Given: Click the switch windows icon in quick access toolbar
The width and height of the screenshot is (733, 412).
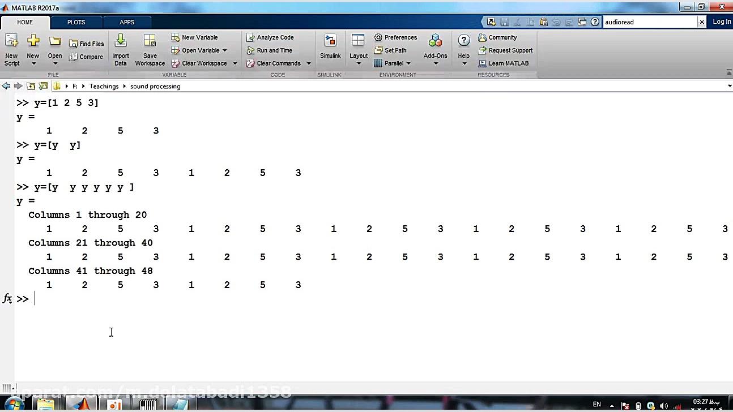Looking at the screenshot, I should click(582, 22).
